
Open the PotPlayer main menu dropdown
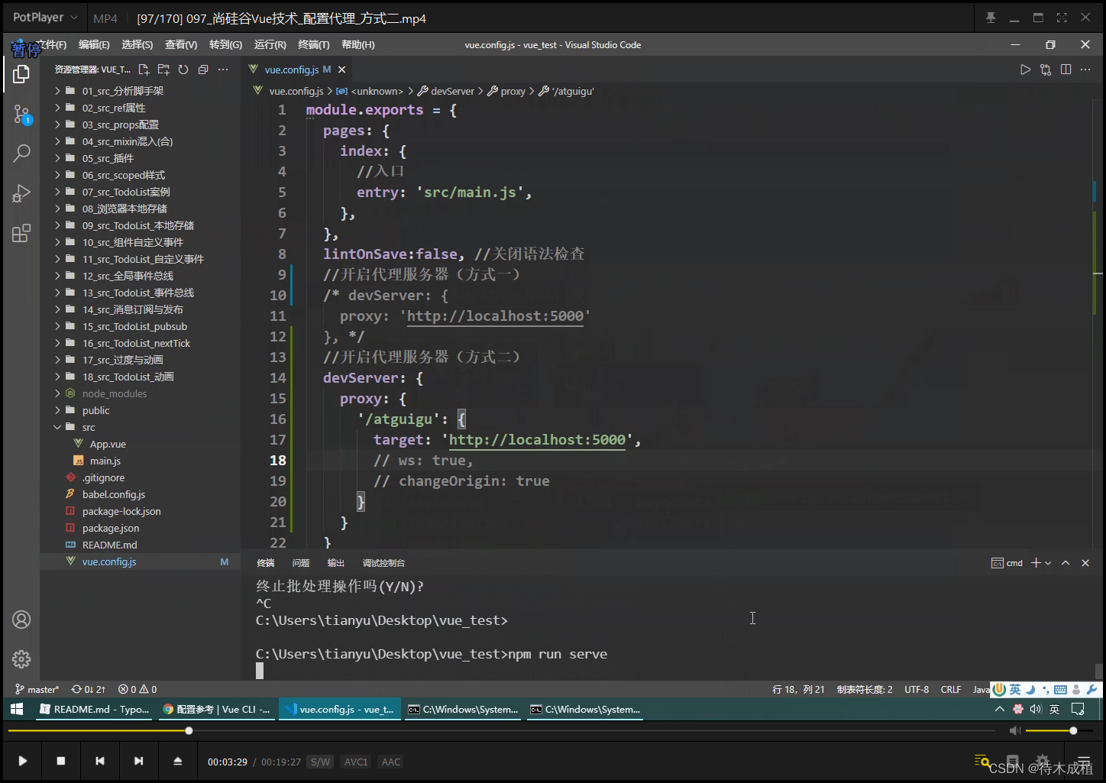click(x=45, y=18)
